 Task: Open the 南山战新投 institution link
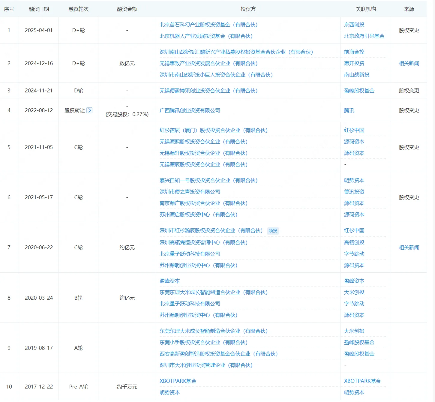[357, 75]
